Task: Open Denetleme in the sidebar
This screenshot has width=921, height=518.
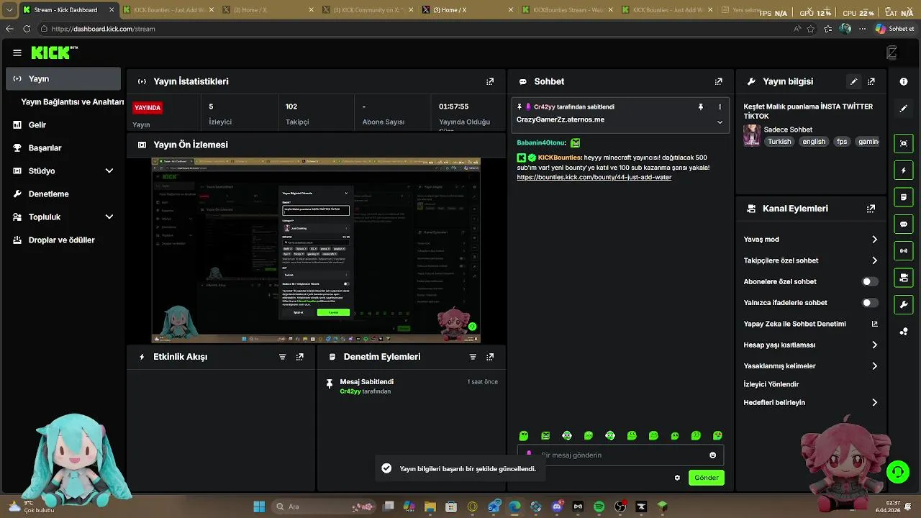Action: click(x=63, y=194)
